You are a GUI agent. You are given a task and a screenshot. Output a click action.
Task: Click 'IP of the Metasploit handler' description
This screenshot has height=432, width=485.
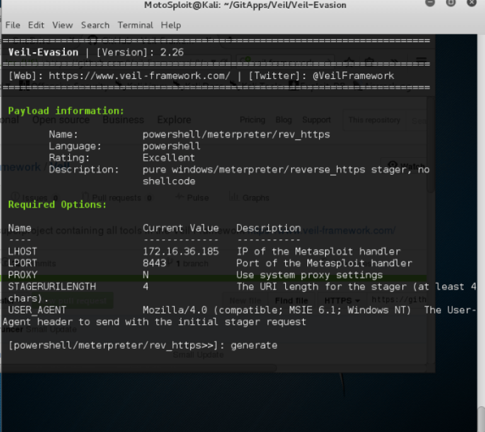click(x=318, y=252)
